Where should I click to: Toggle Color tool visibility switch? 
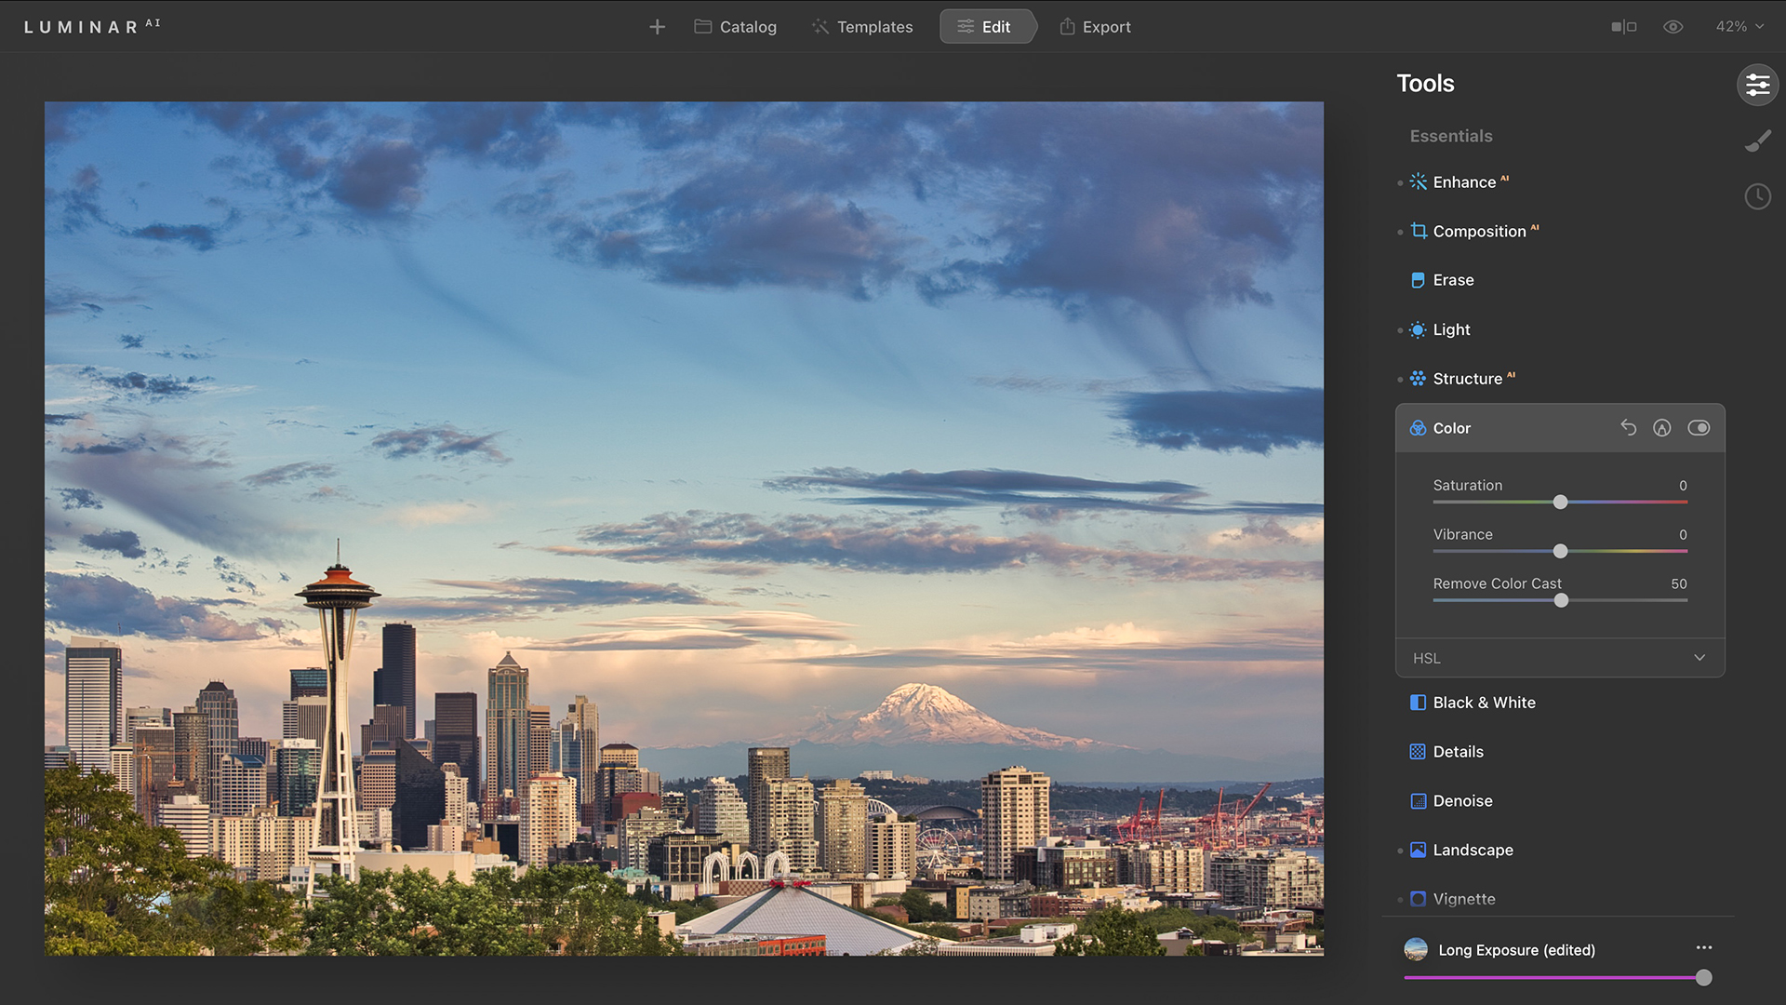pyautogui.click(x=1699, y=428)
